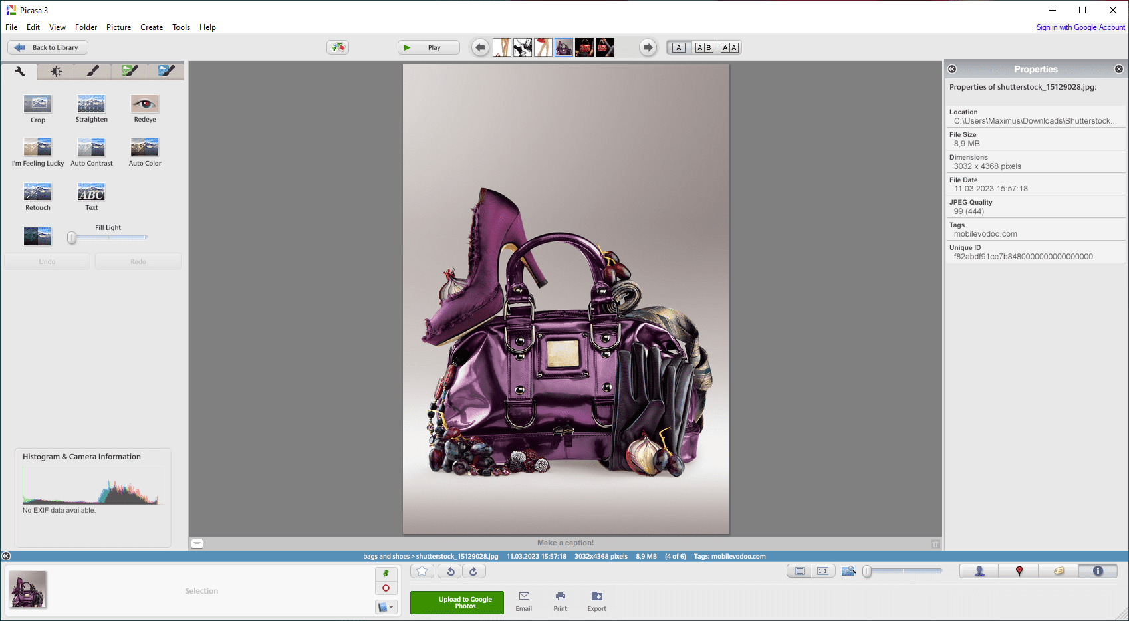The image size is (1129, 621).
Task: Open the Retouch tool
Action: pos(37,196)
